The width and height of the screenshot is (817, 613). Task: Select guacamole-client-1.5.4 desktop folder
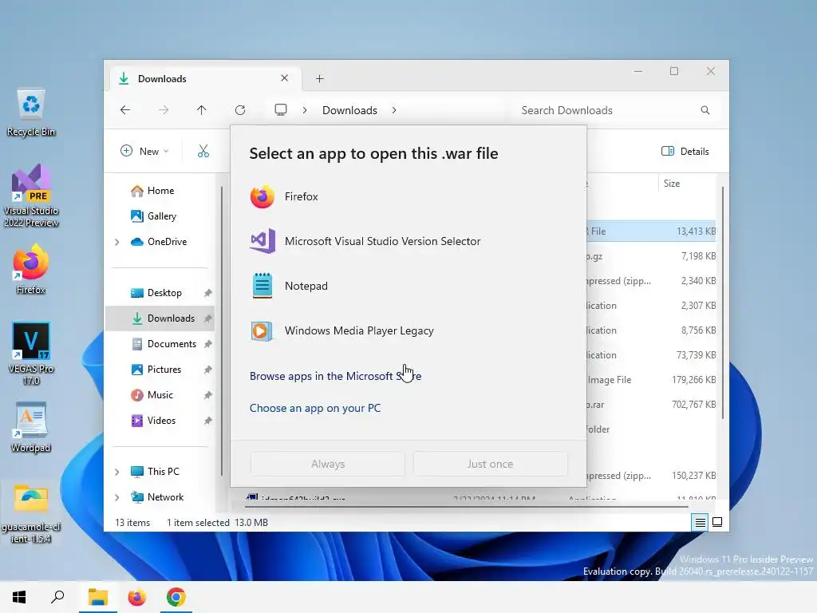pos(31,513)
